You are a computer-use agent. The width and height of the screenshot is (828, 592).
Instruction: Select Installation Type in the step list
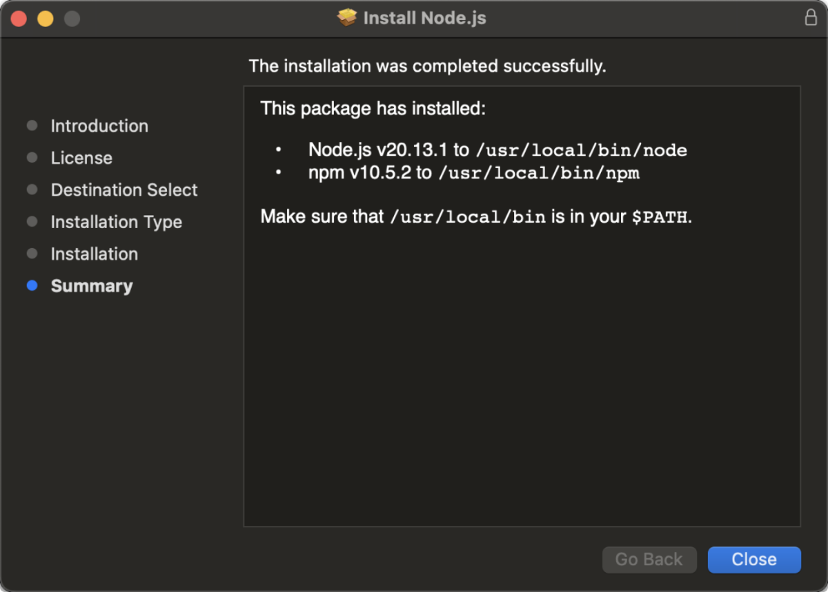click(116, 221)
